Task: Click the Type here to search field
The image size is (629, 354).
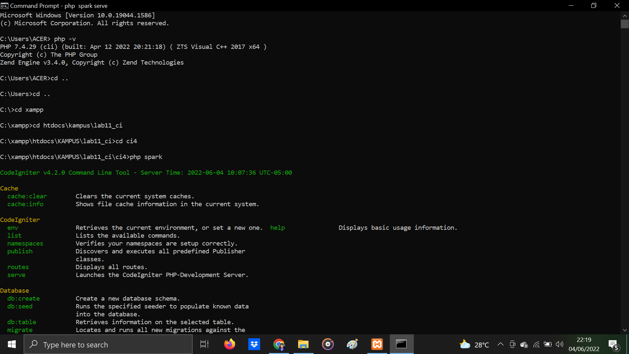Action: [x=108, y=344]
